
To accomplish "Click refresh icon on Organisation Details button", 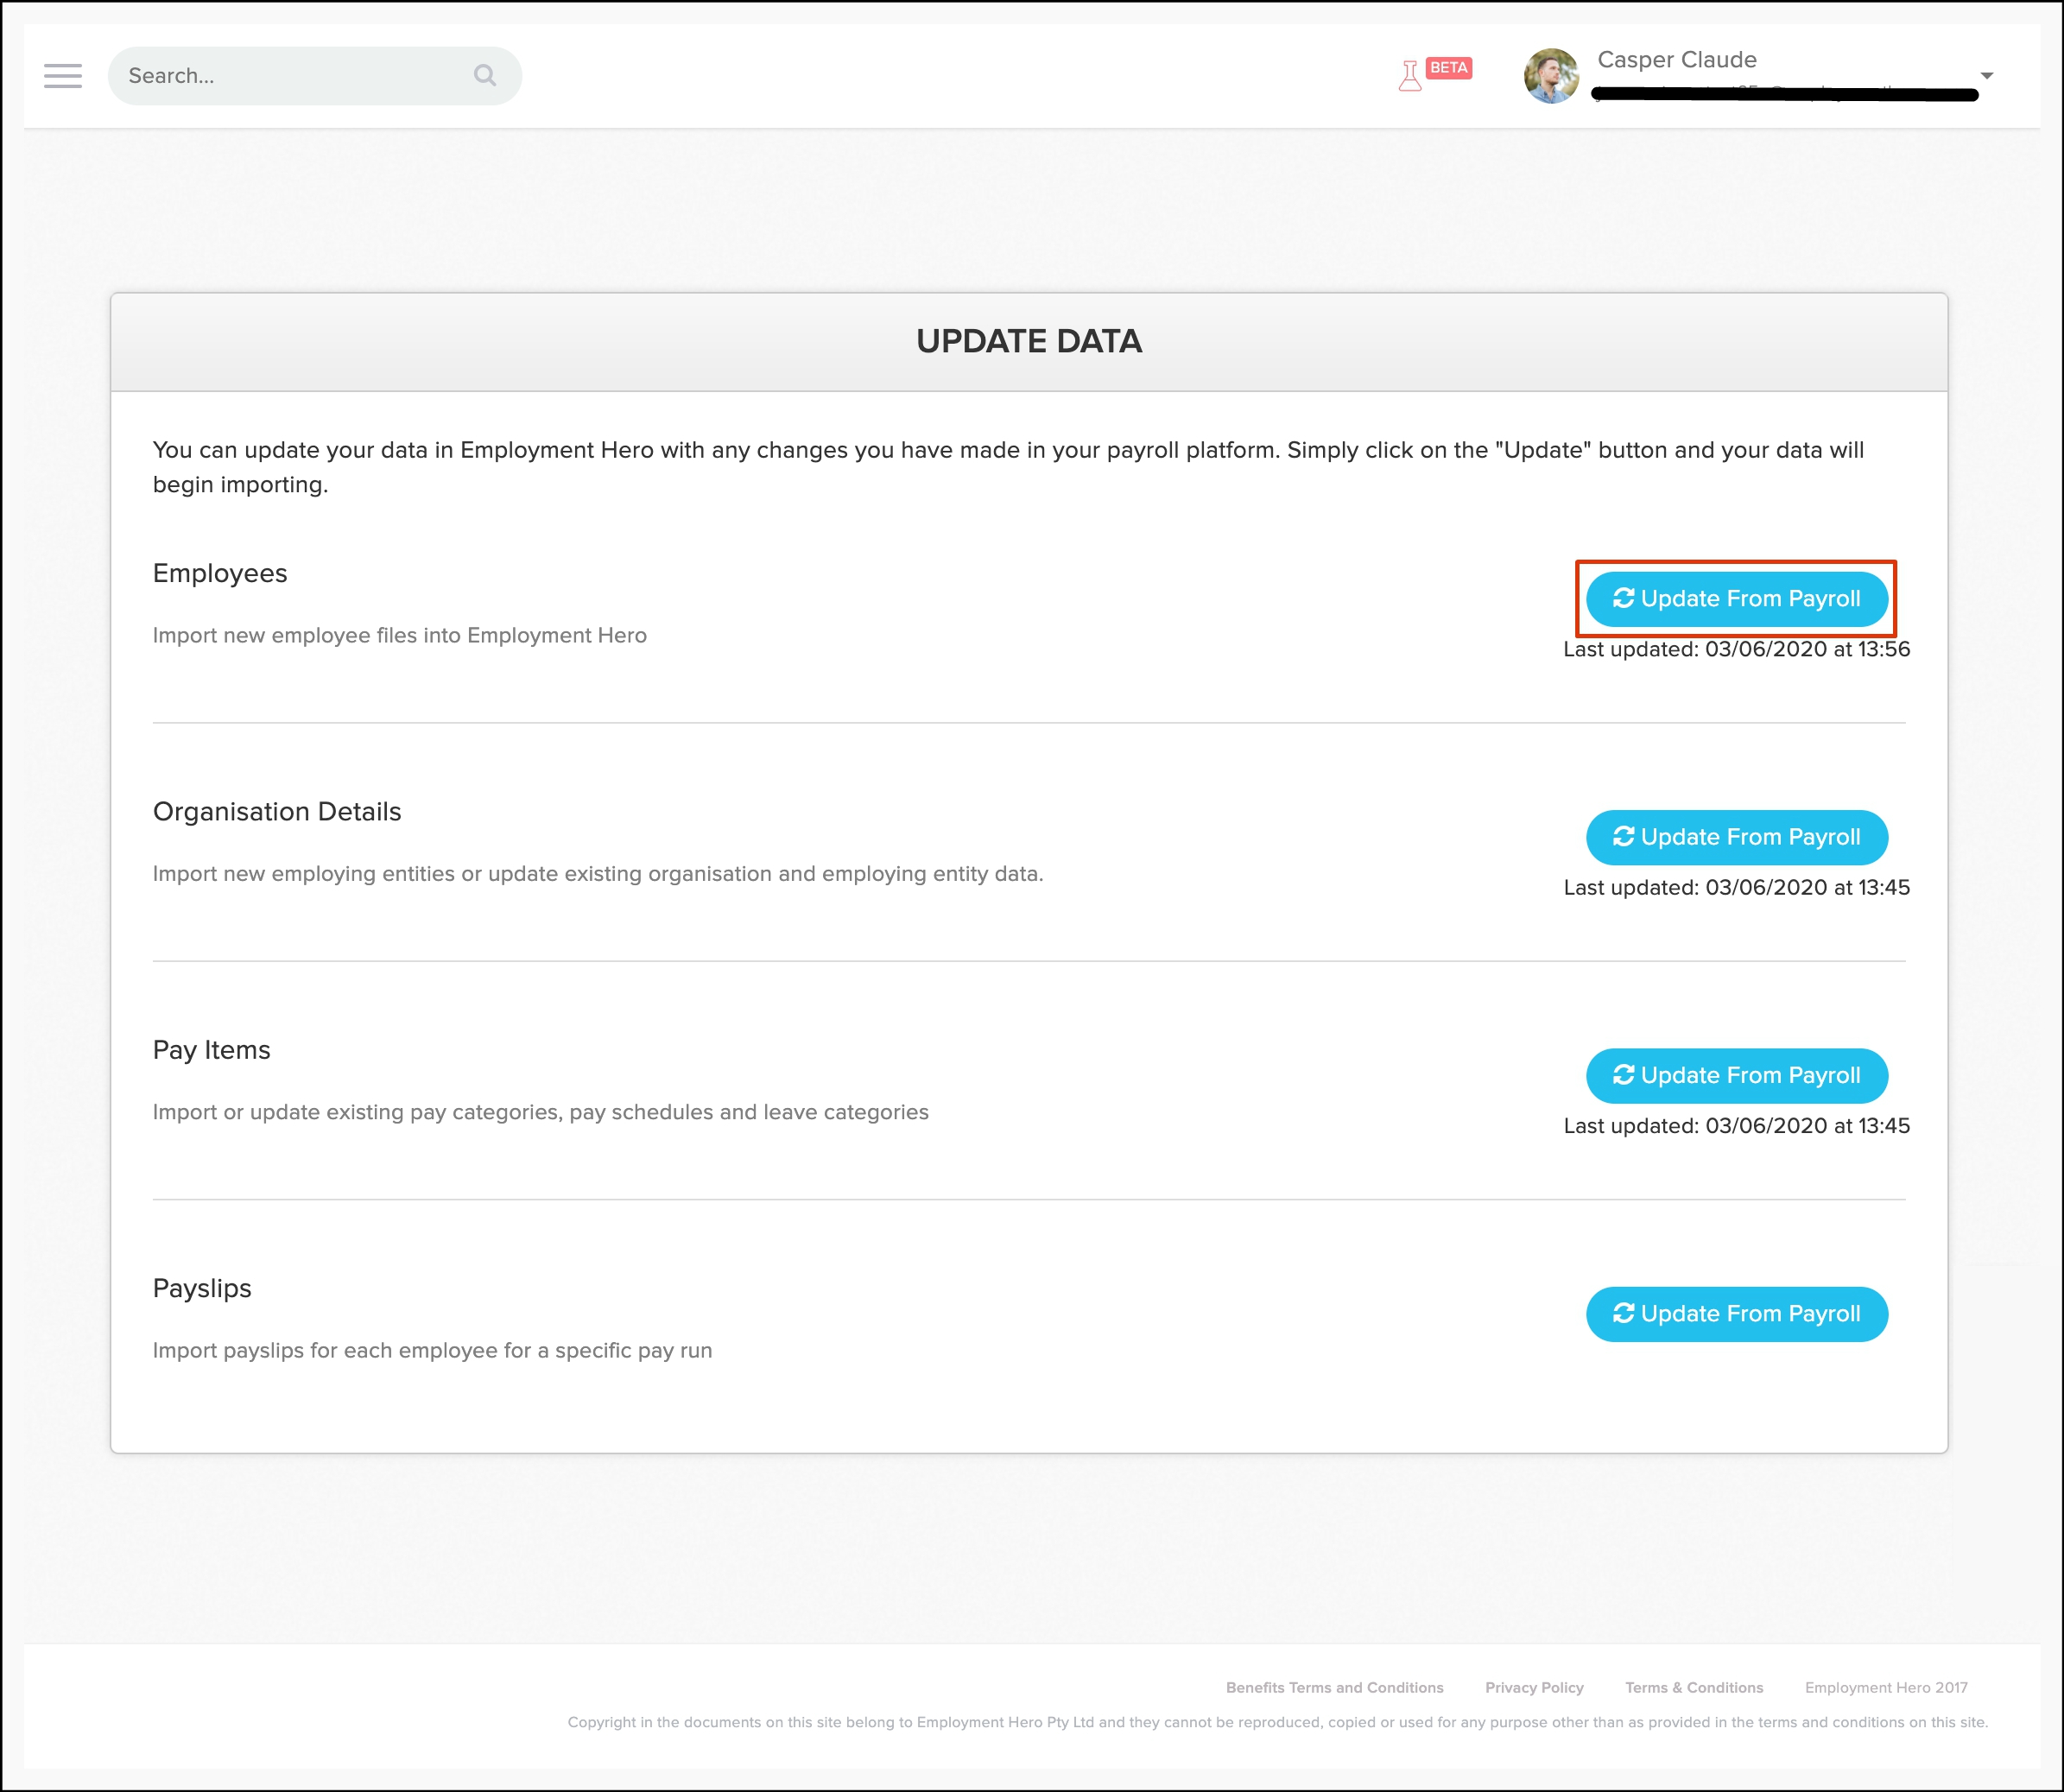I will 1623,836.
